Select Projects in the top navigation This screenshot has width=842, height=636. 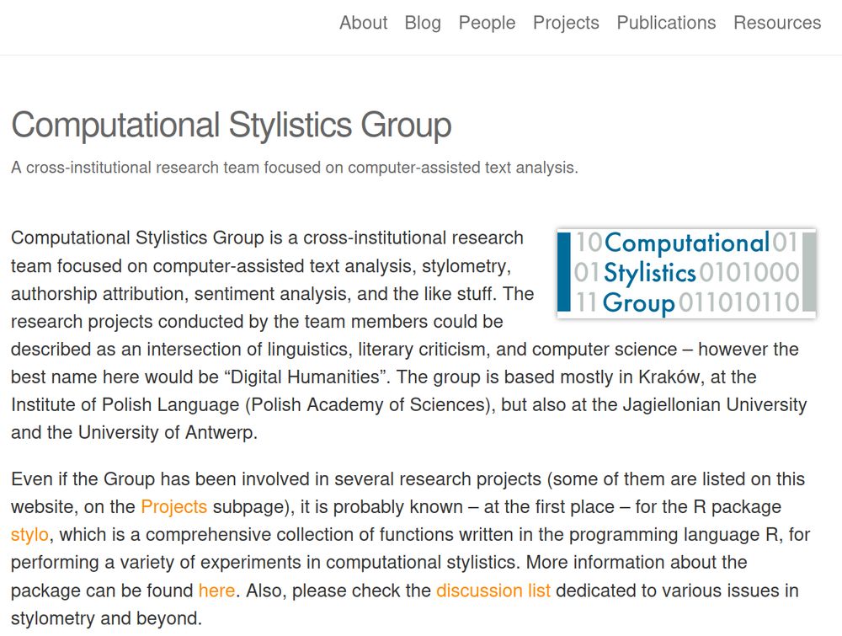(x=566, y=23)
